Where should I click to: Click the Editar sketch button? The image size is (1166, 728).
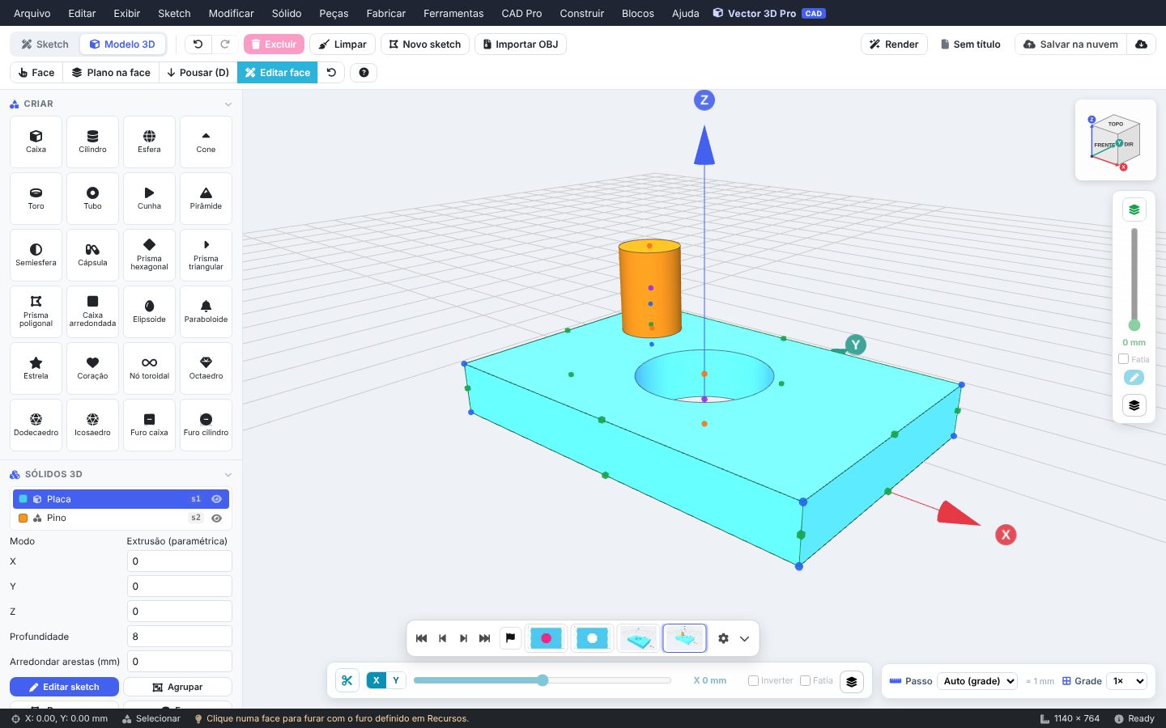[x=64, y=687]
